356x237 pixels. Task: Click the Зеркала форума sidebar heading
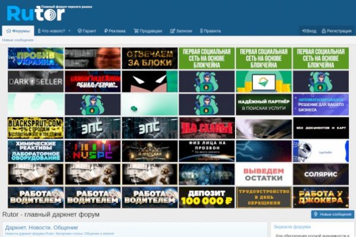click(x=293, y=227)
